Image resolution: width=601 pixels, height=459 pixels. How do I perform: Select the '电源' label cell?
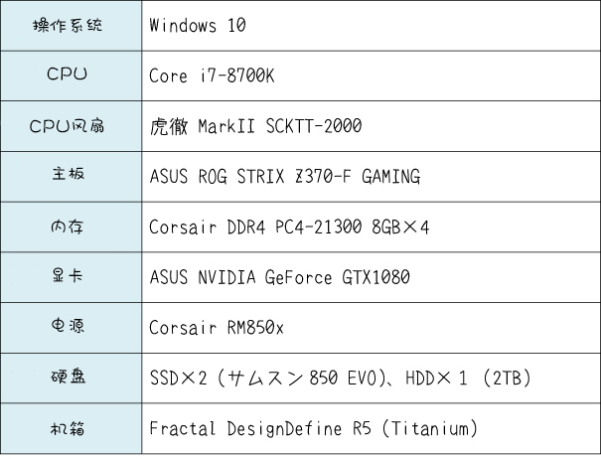[71, 328]
